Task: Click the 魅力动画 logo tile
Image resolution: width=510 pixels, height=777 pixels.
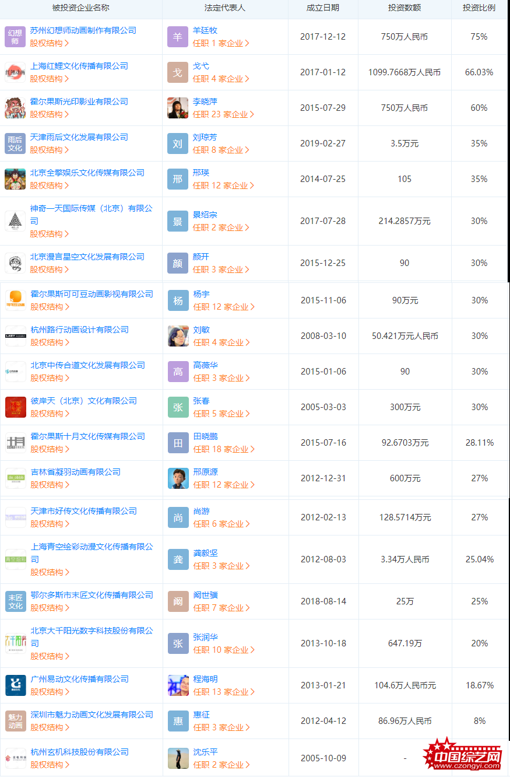Action: point(16,721)
